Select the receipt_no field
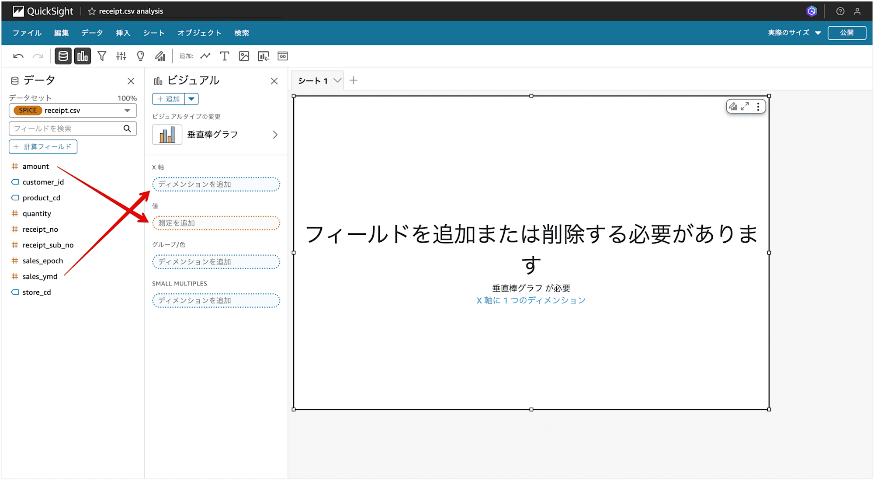 click(x=40, y=230)
